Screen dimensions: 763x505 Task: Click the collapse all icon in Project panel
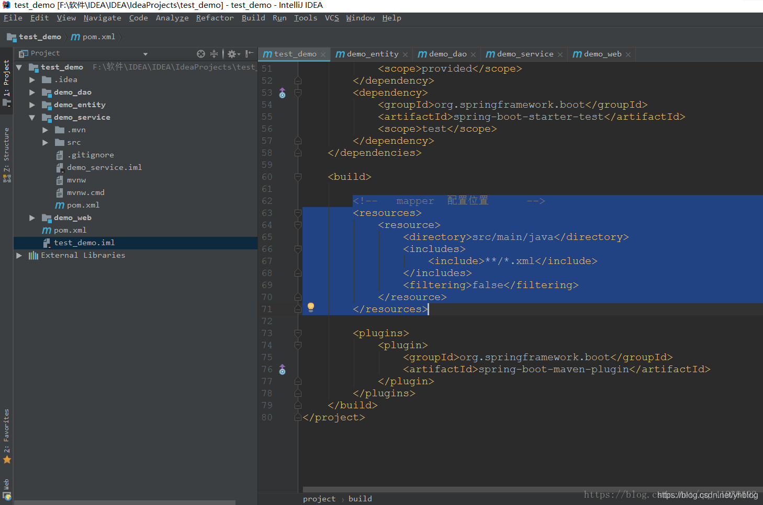pos(214,54)
